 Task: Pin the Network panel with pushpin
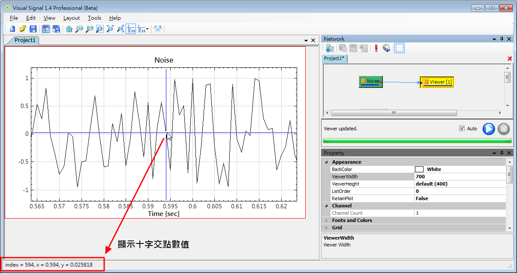502,39
